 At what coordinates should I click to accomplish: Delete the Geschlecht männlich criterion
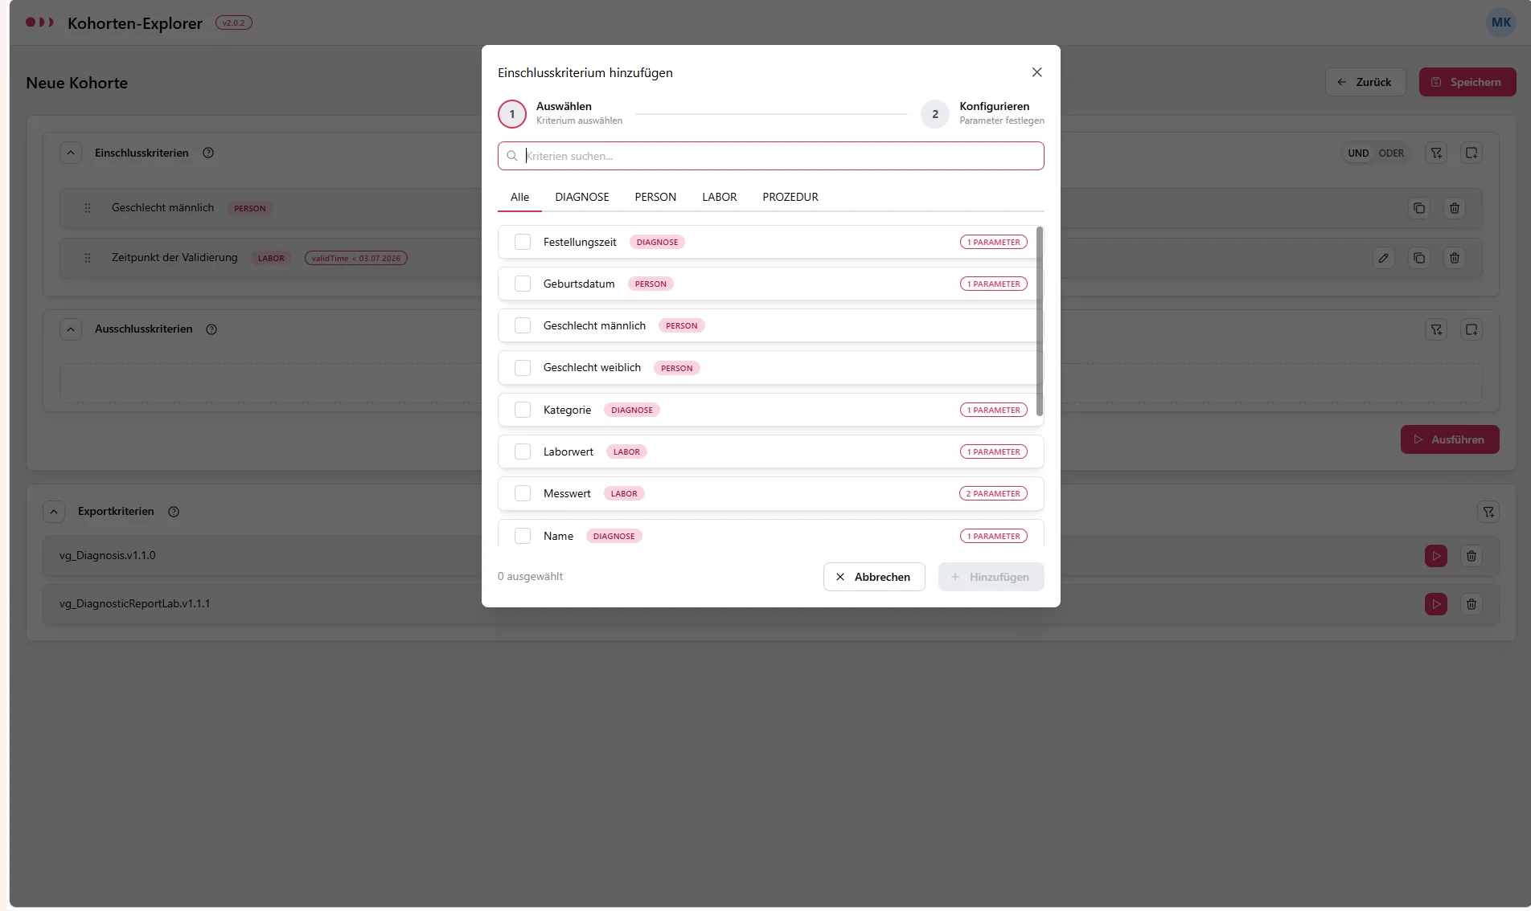click(1455, 208)
